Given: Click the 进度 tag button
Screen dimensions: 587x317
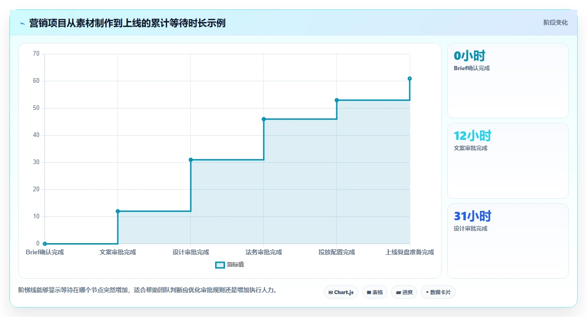Looking at the screenshot, I should [x=404, y=292].
